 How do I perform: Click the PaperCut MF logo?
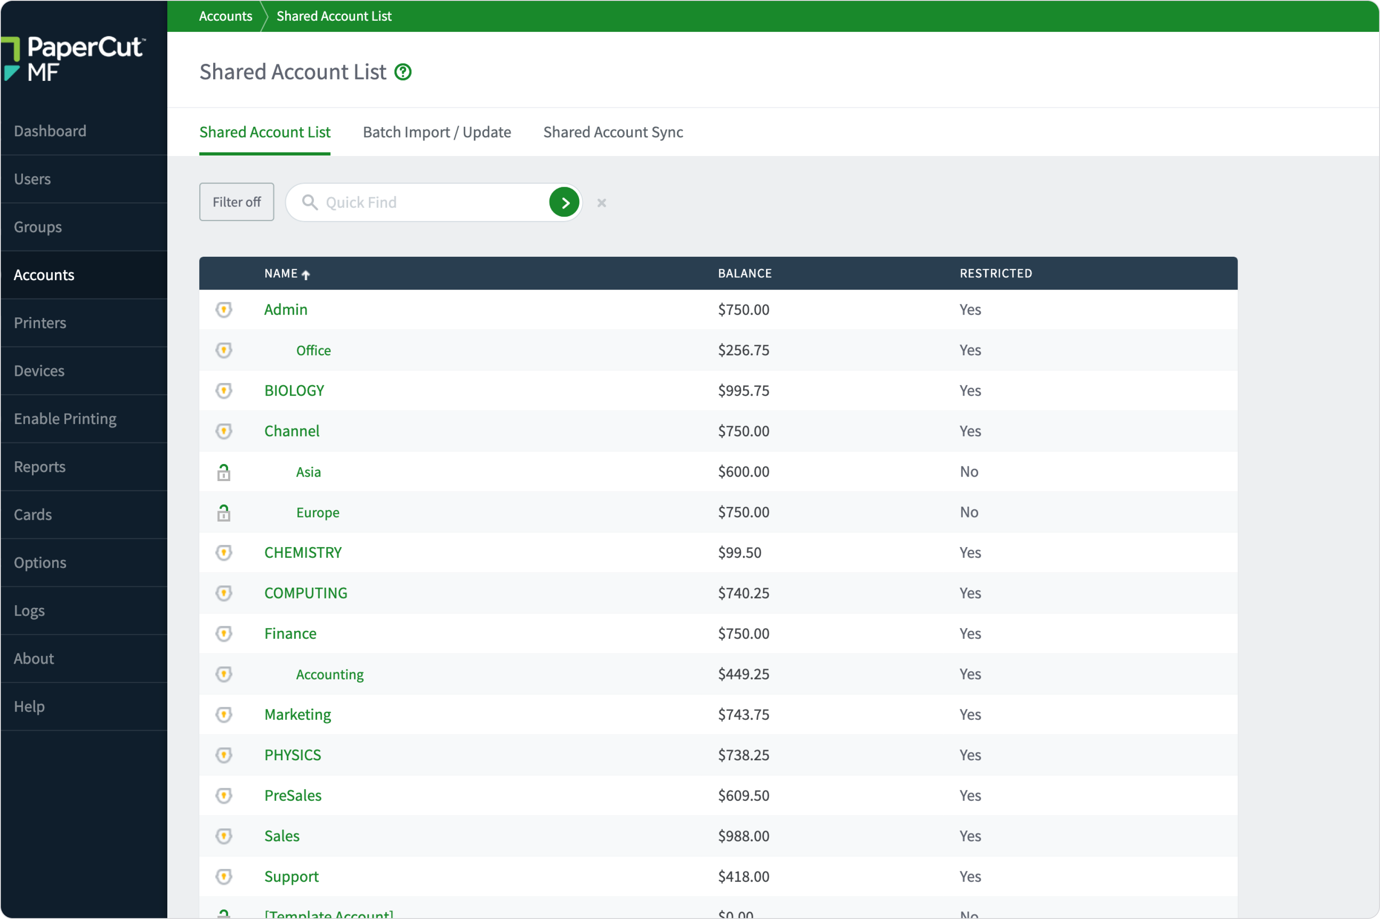[x=74, y=58]
